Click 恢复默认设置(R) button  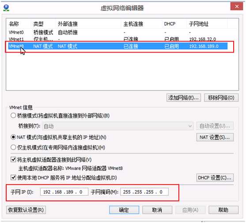click(x=26, y=210)
